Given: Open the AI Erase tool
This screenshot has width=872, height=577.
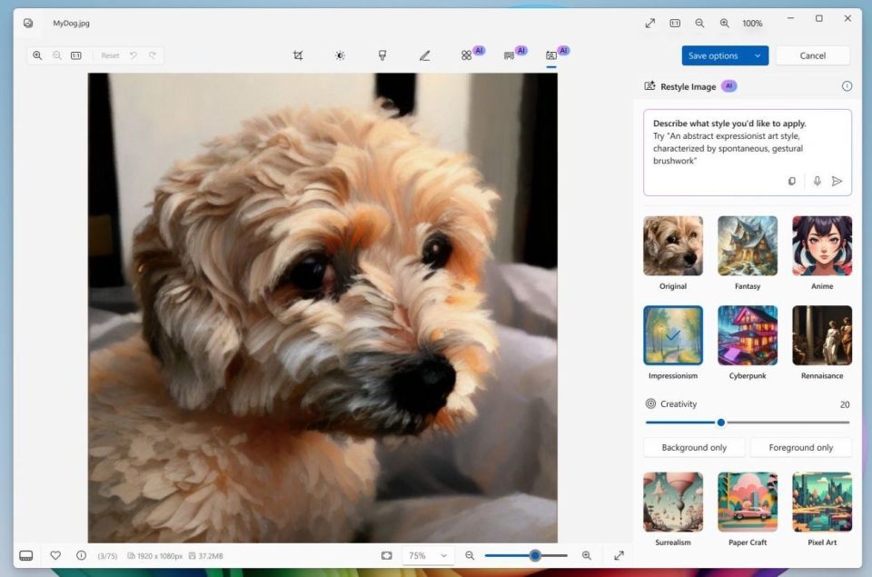Looking at the screenshot, I should point(466,55).
